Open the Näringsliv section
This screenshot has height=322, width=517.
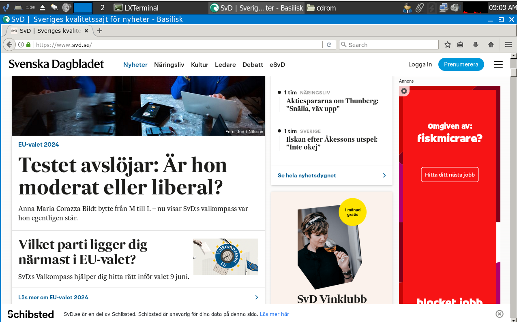click(169, 64)
